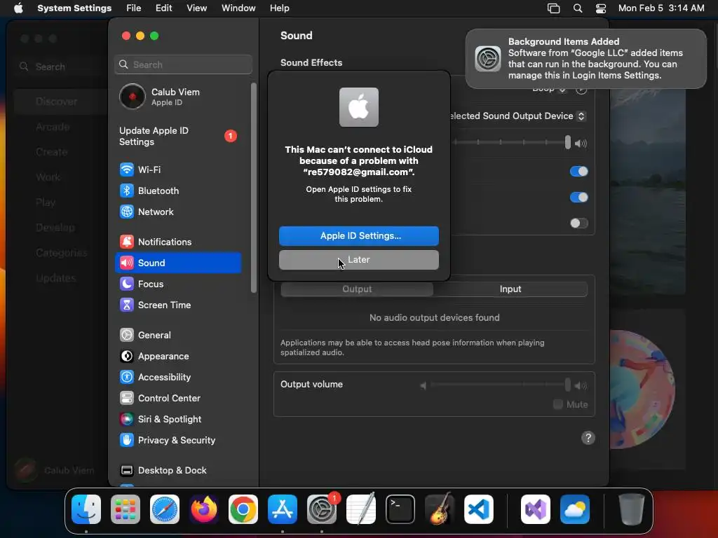This screenshot has height=538, width=718.
Task: Open Control Center settings
Action: pyautogui.click(x=178, y=399)
